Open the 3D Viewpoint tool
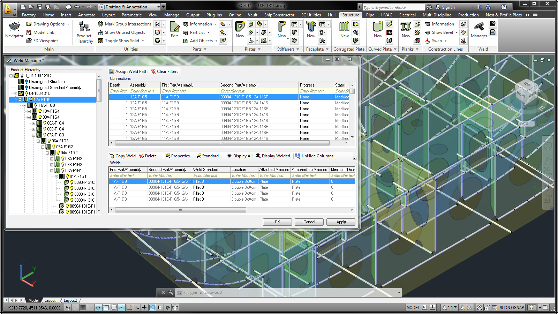Viewport: 558px width, 314px height. [x=42, y=41]
